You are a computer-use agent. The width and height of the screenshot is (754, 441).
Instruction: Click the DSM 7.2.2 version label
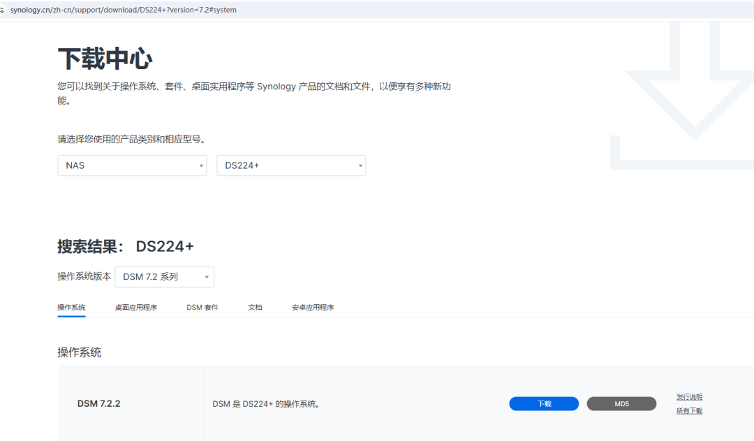coord(98,403)
